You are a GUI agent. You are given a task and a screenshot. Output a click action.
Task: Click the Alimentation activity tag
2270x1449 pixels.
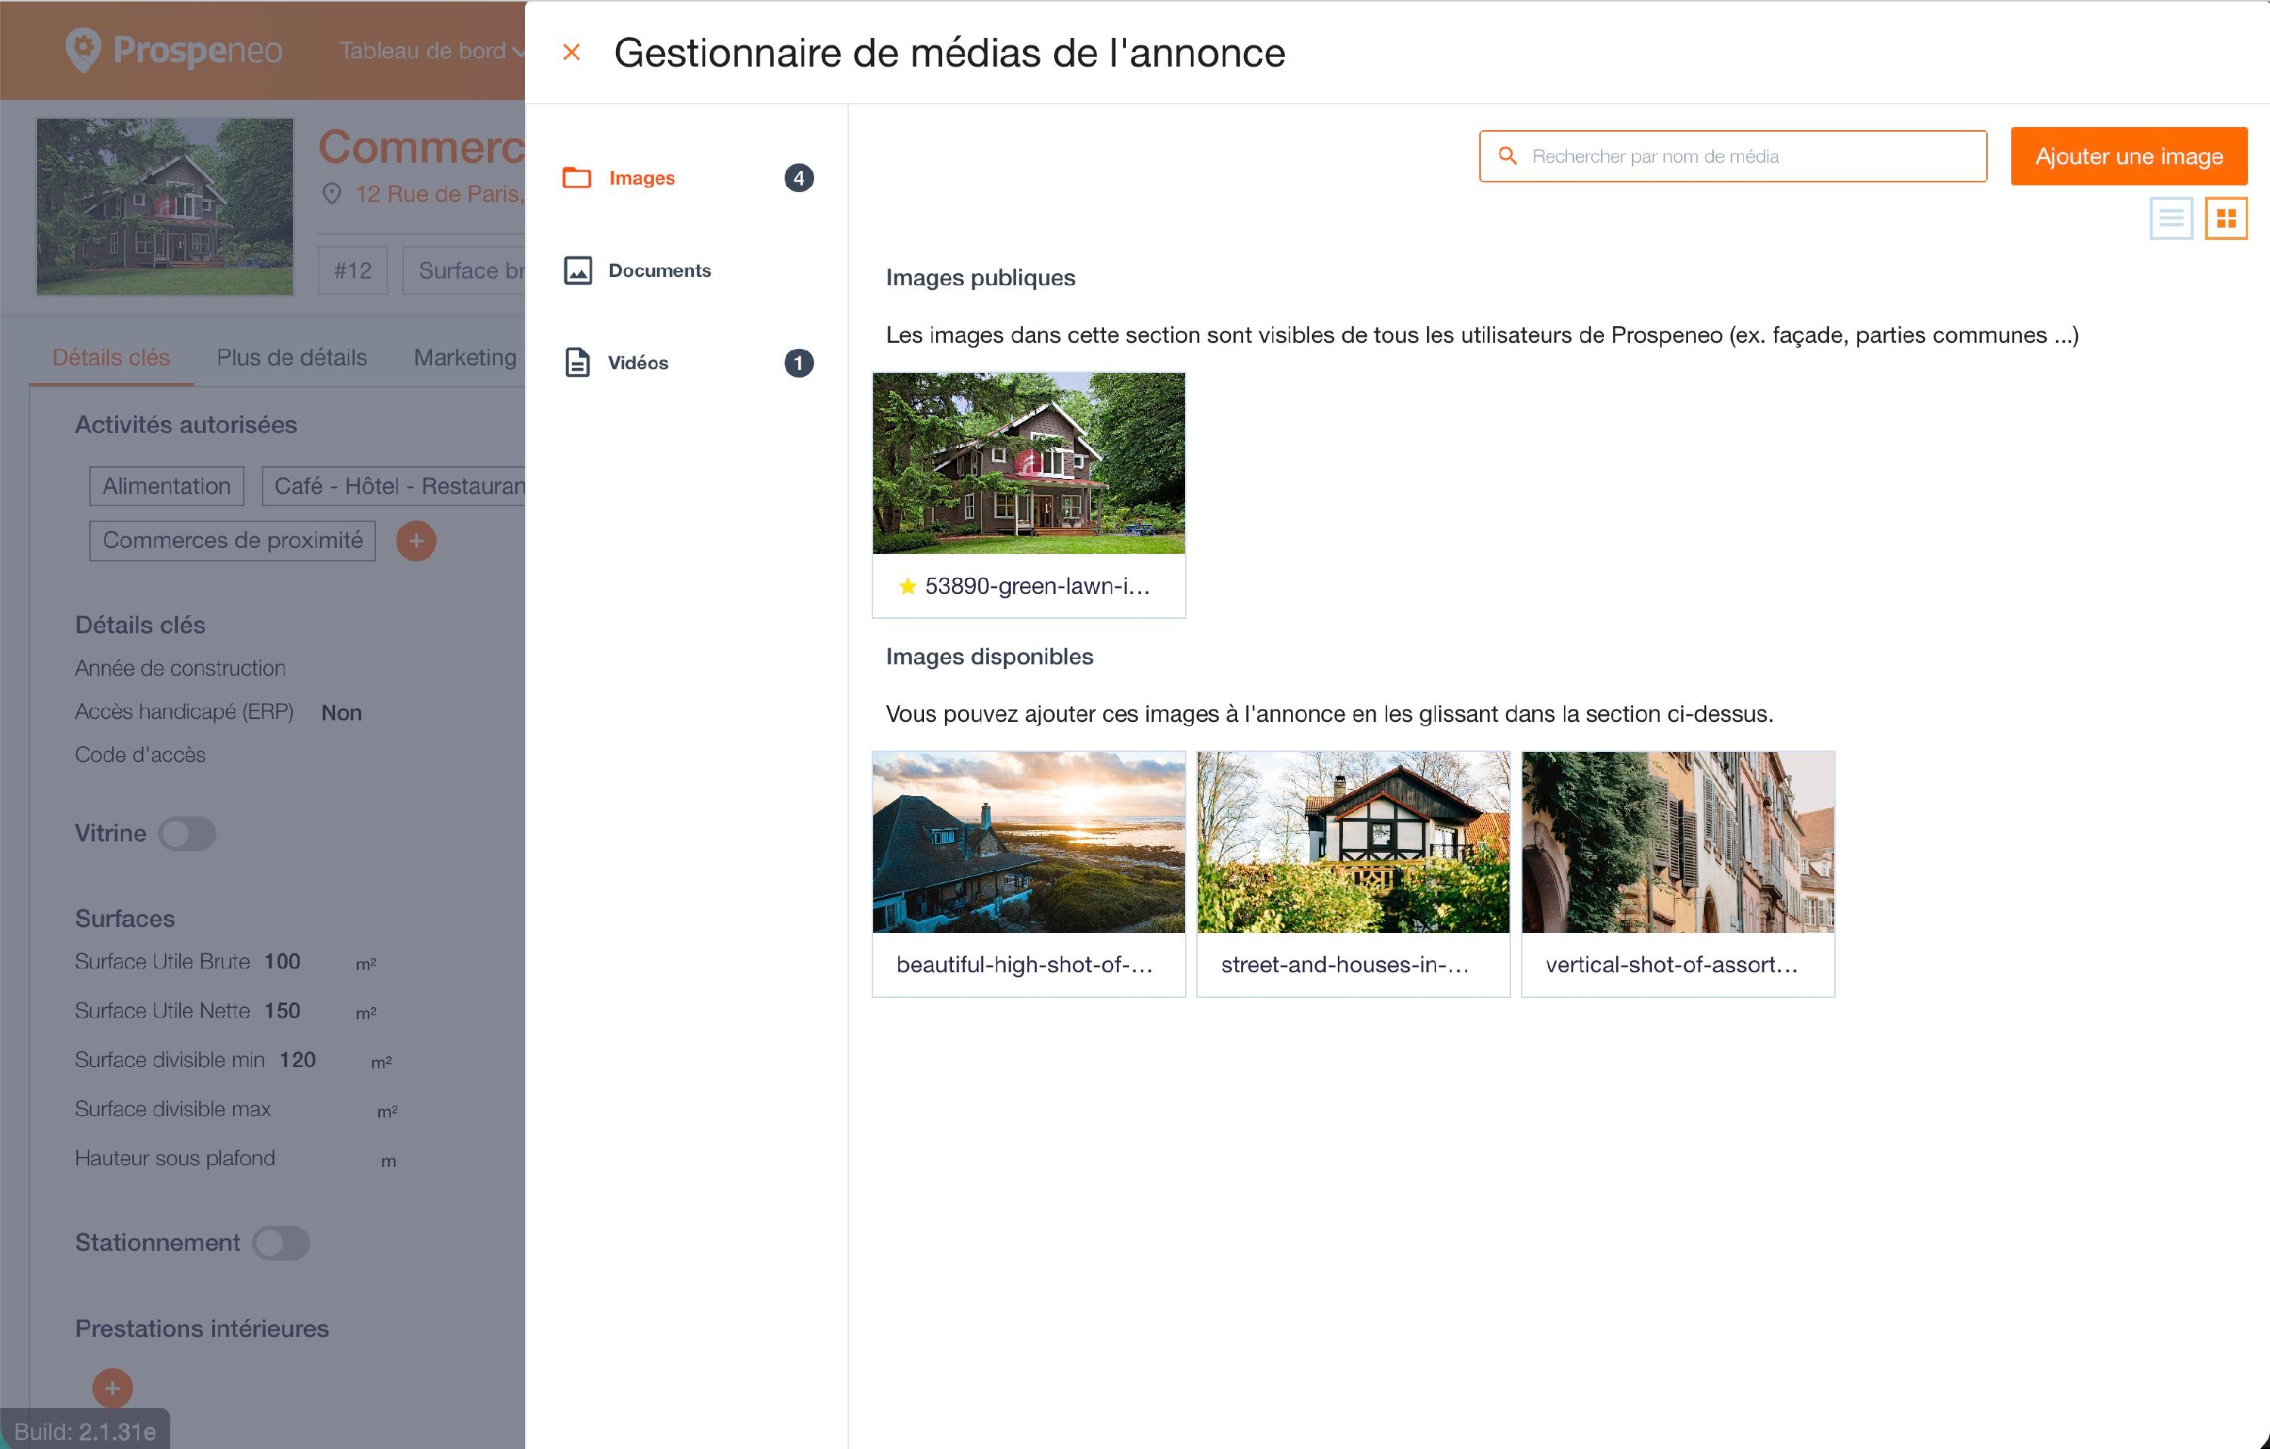click(167, 487)
